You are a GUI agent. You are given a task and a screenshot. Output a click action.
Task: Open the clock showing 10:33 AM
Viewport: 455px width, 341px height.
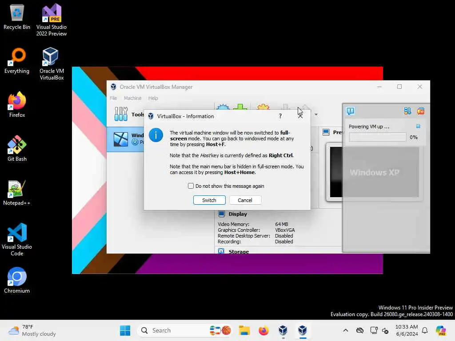pyautogui.click(x=407, y=330)
